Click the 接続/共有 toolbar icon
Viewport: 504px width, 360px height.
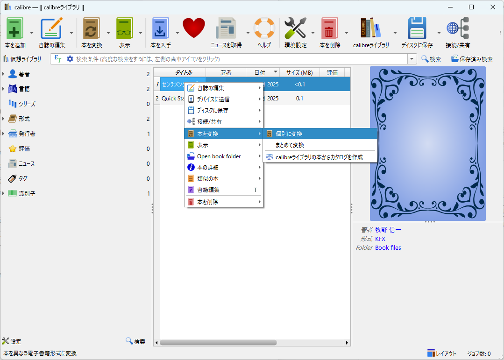(458, 29)
